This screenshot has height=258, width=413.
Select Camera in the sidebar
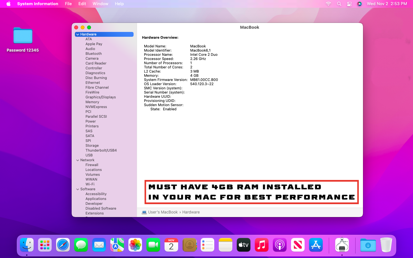[x=92, y=58]
